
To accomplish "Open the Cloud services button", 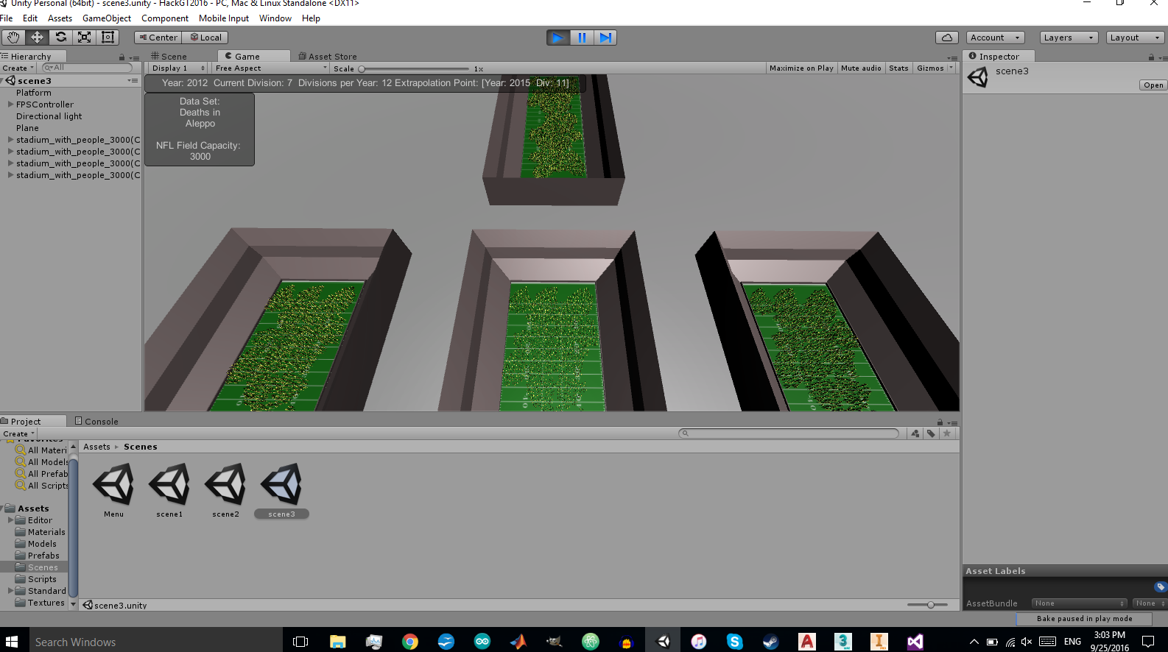I will [947, 38].
